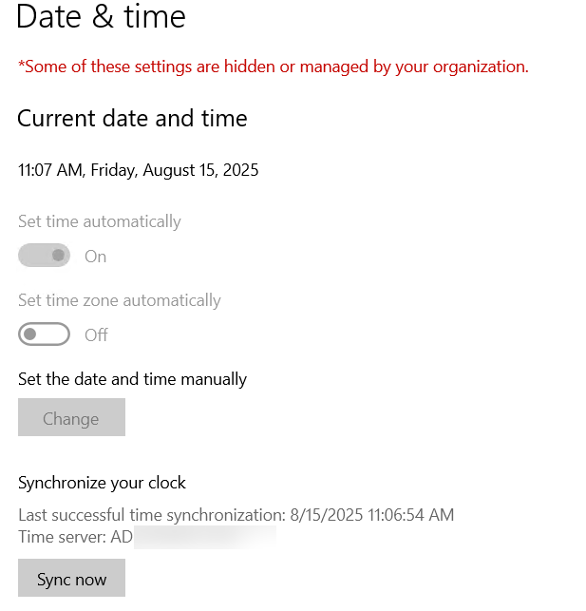586x611 pixels.
Task: Click the 11:07 AM time in current date line
Action: point(49,170)
